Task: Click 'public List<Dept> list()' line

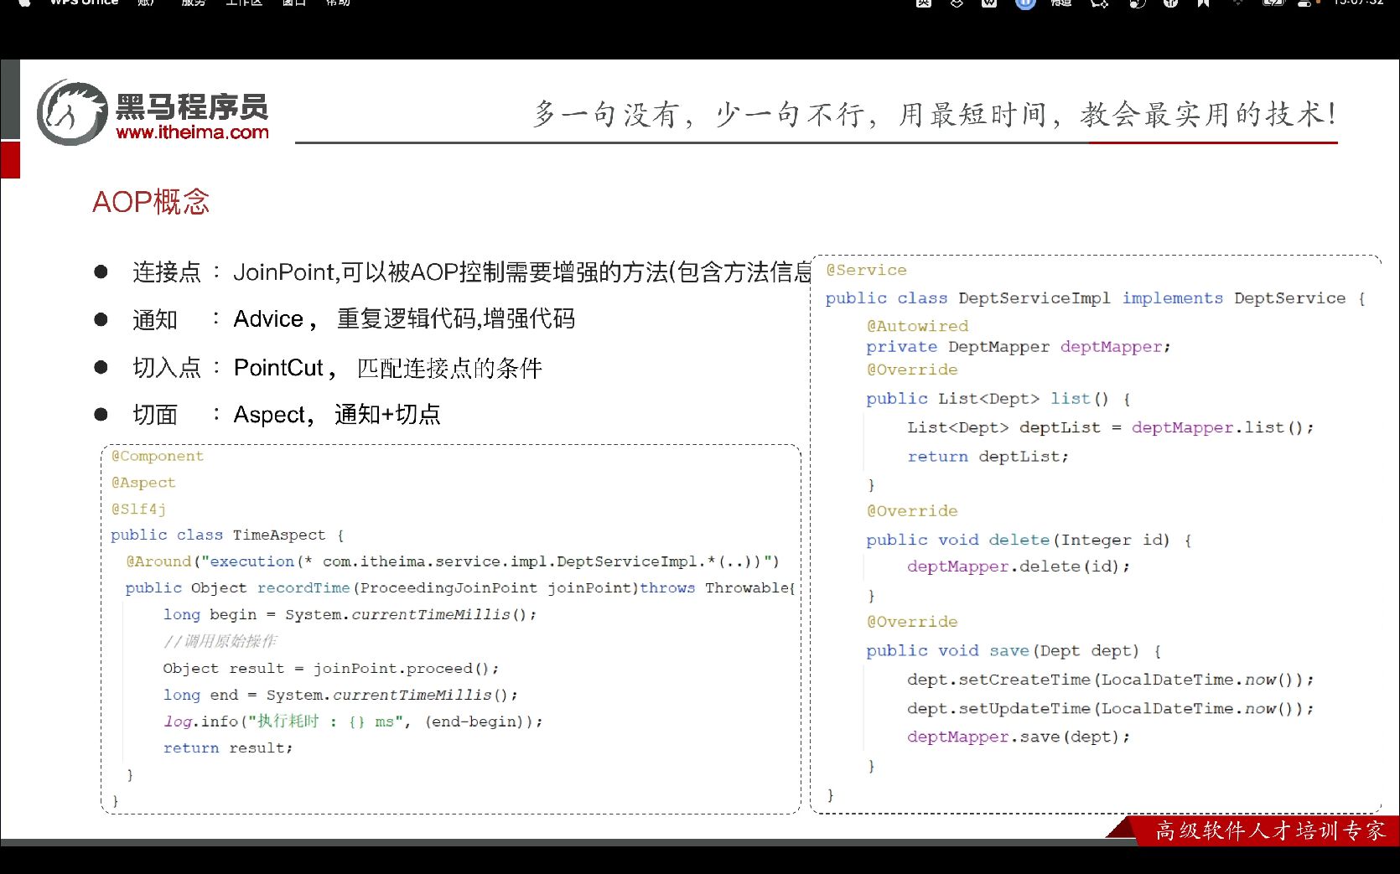Action: click(x=998, y=399)
